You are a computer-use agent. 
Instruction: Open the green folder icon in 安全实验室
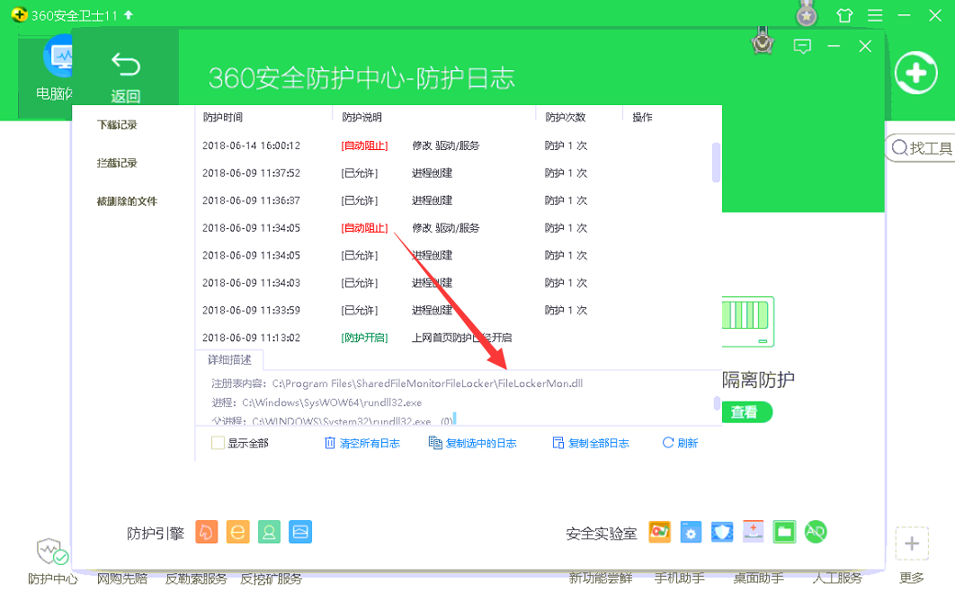(x=784, y=532)
